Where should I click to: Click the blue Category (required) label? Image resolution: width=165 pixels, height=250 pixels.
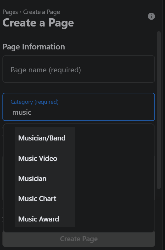click(x=35, y=102)
